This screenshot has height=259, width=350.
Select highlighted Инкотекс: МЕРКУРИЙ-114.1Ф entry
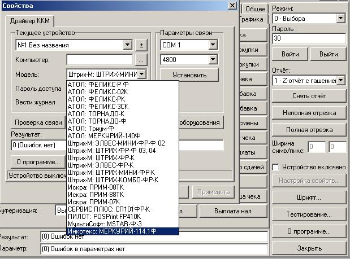123,231
